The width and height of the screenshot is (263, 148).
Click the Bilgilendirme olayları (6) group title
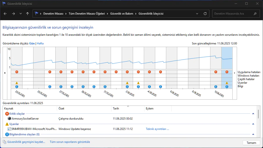point(25,134)
